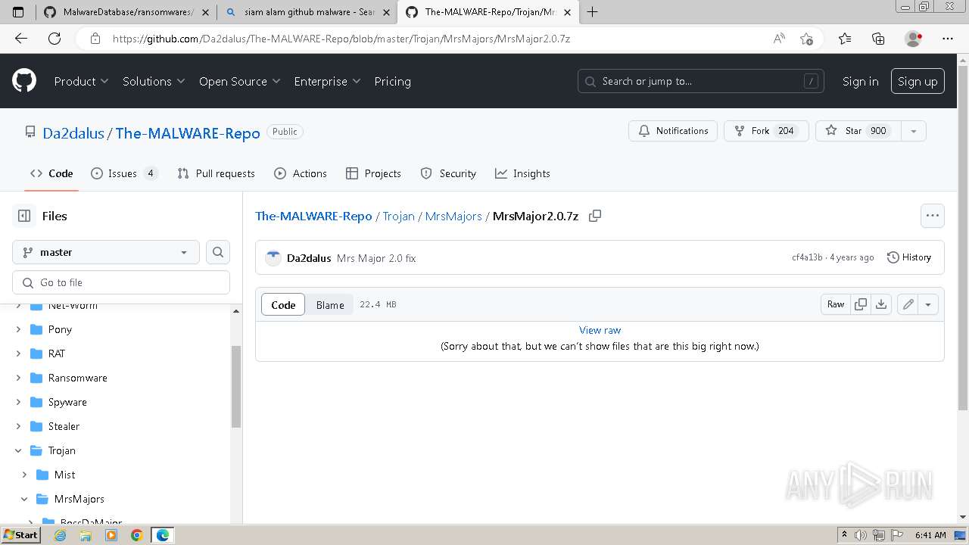Open the read aloud icon in address bar
The width and height of the screenshot is (969, 545).
pyautogui.click(x=778, y=39)
